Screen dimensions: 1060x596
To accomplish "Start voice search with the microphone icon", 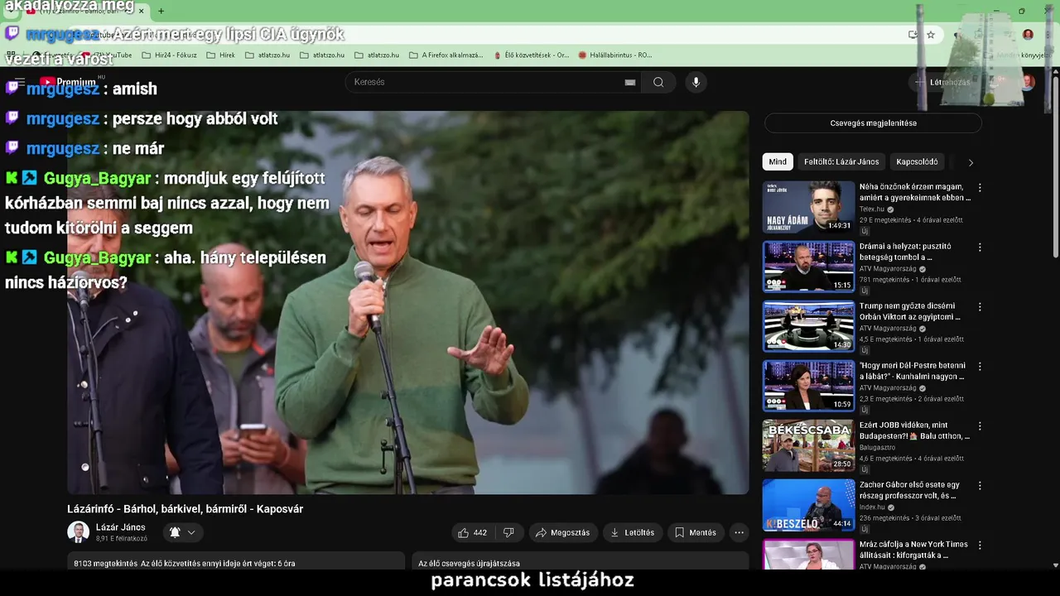I will click(696, 82).
